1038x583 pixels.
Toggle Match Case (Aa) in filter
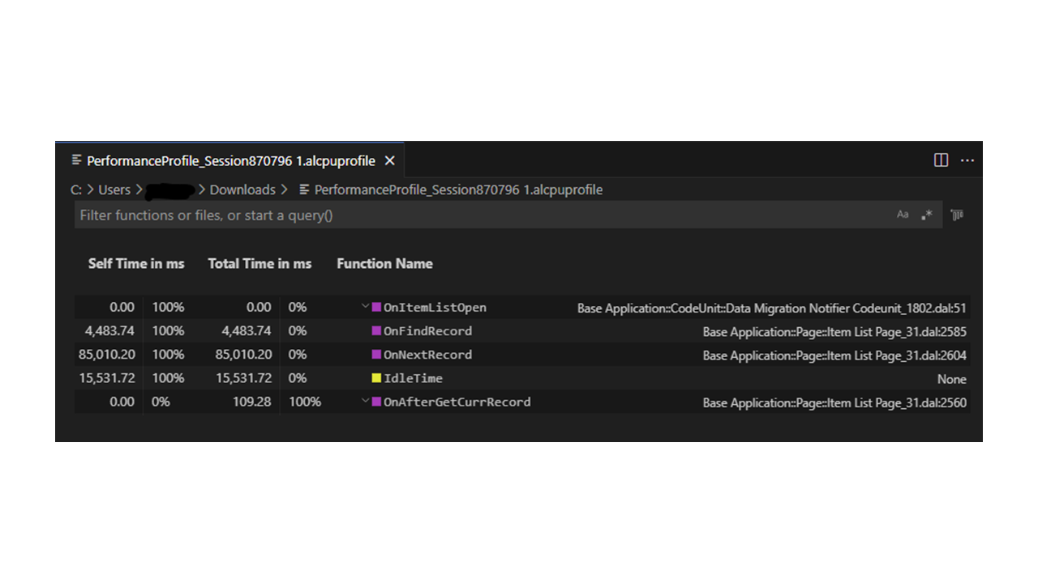click(x=903, y=215)
